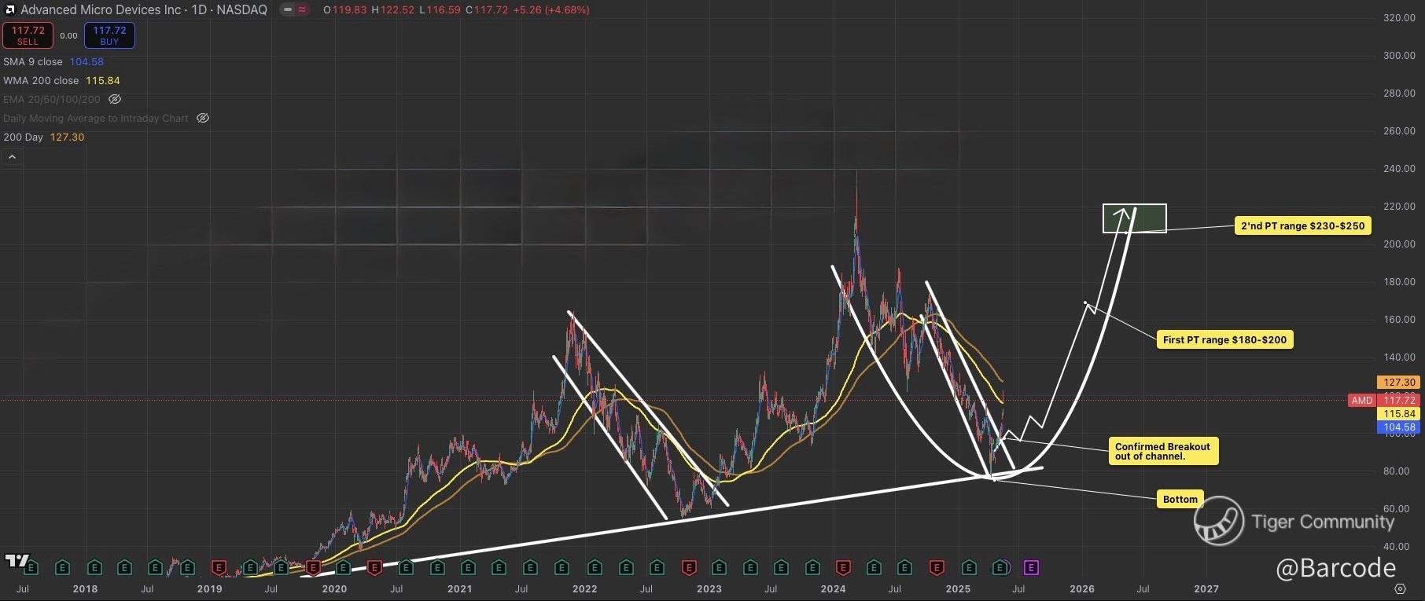Open chart settings gear on the time axis
The width and height of the screenshot is (1425, 601).
tap(1400, 588)
